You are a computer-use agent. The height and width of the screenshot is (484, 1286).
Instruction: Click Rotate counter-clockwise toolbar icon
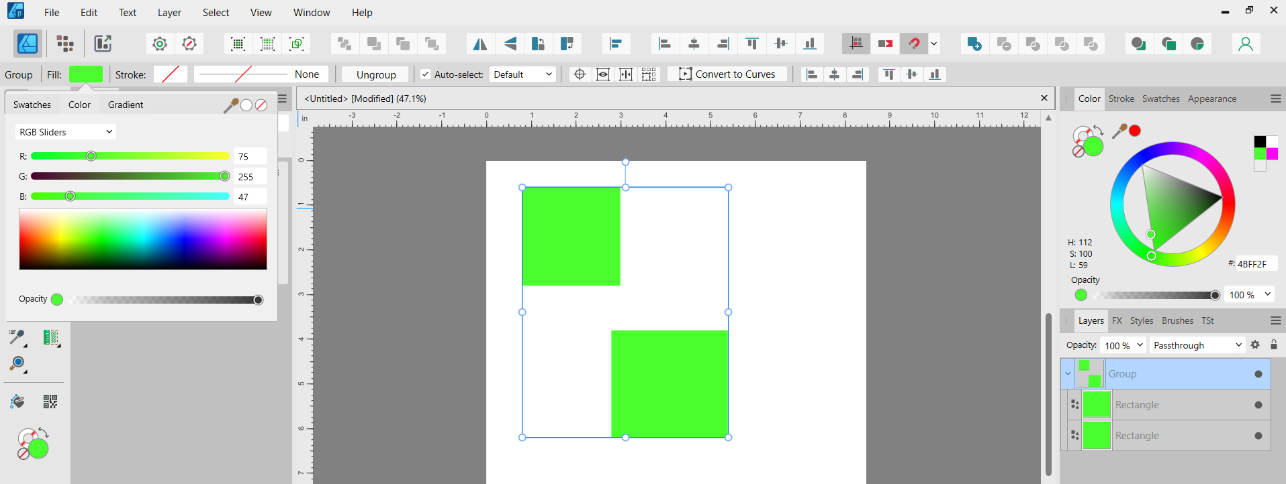pos(538,44)
